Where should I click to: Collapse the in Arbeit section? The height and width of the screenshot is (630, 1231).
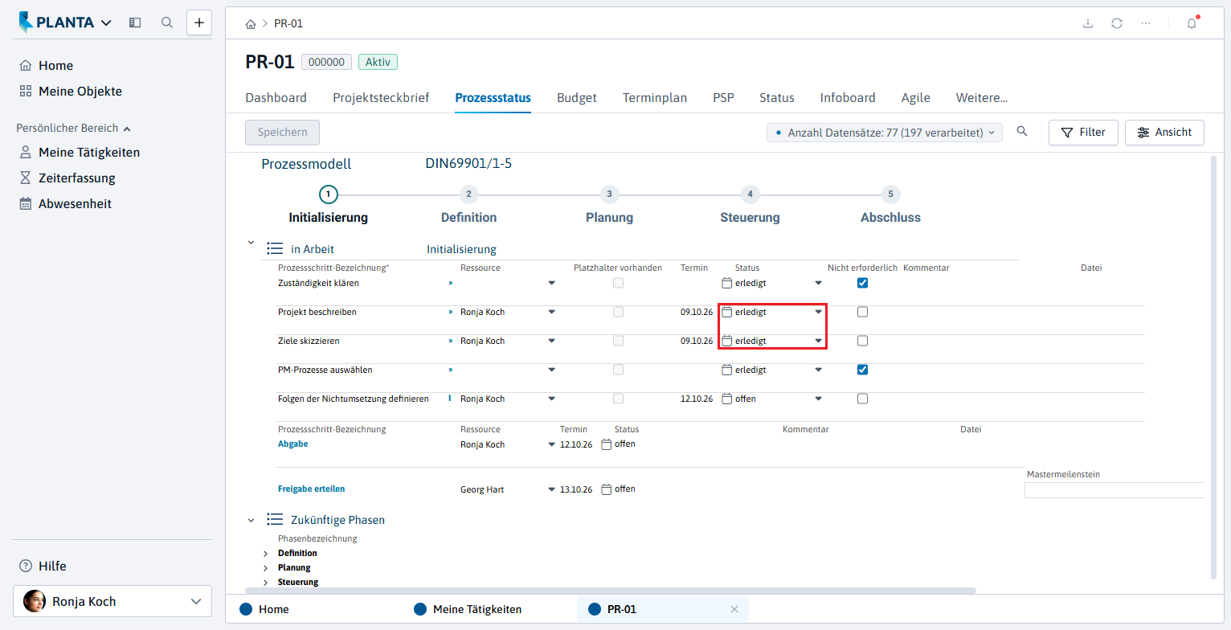[251, 242]
